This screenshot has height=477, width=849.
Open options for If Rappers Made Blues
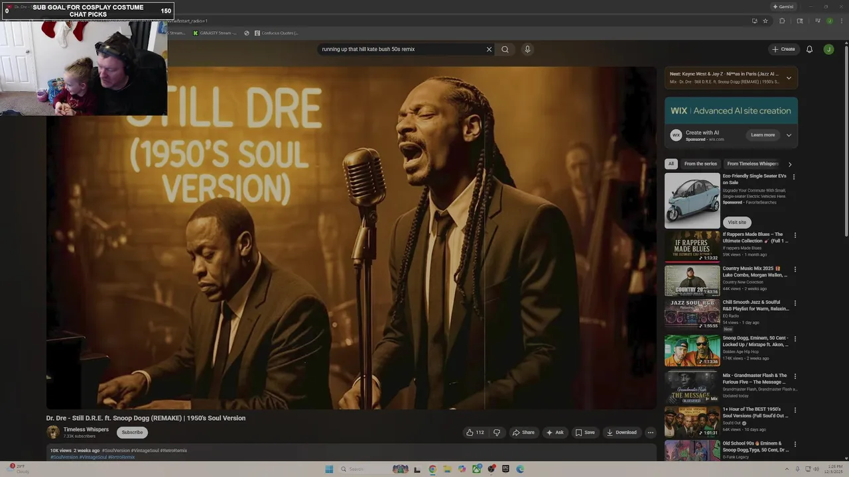[x=795, y=235]
